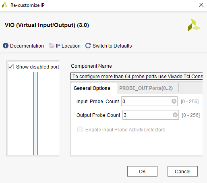The image size is (207, 183).
Task: Click the Documentation info icon
Action: tap(6, 46)
